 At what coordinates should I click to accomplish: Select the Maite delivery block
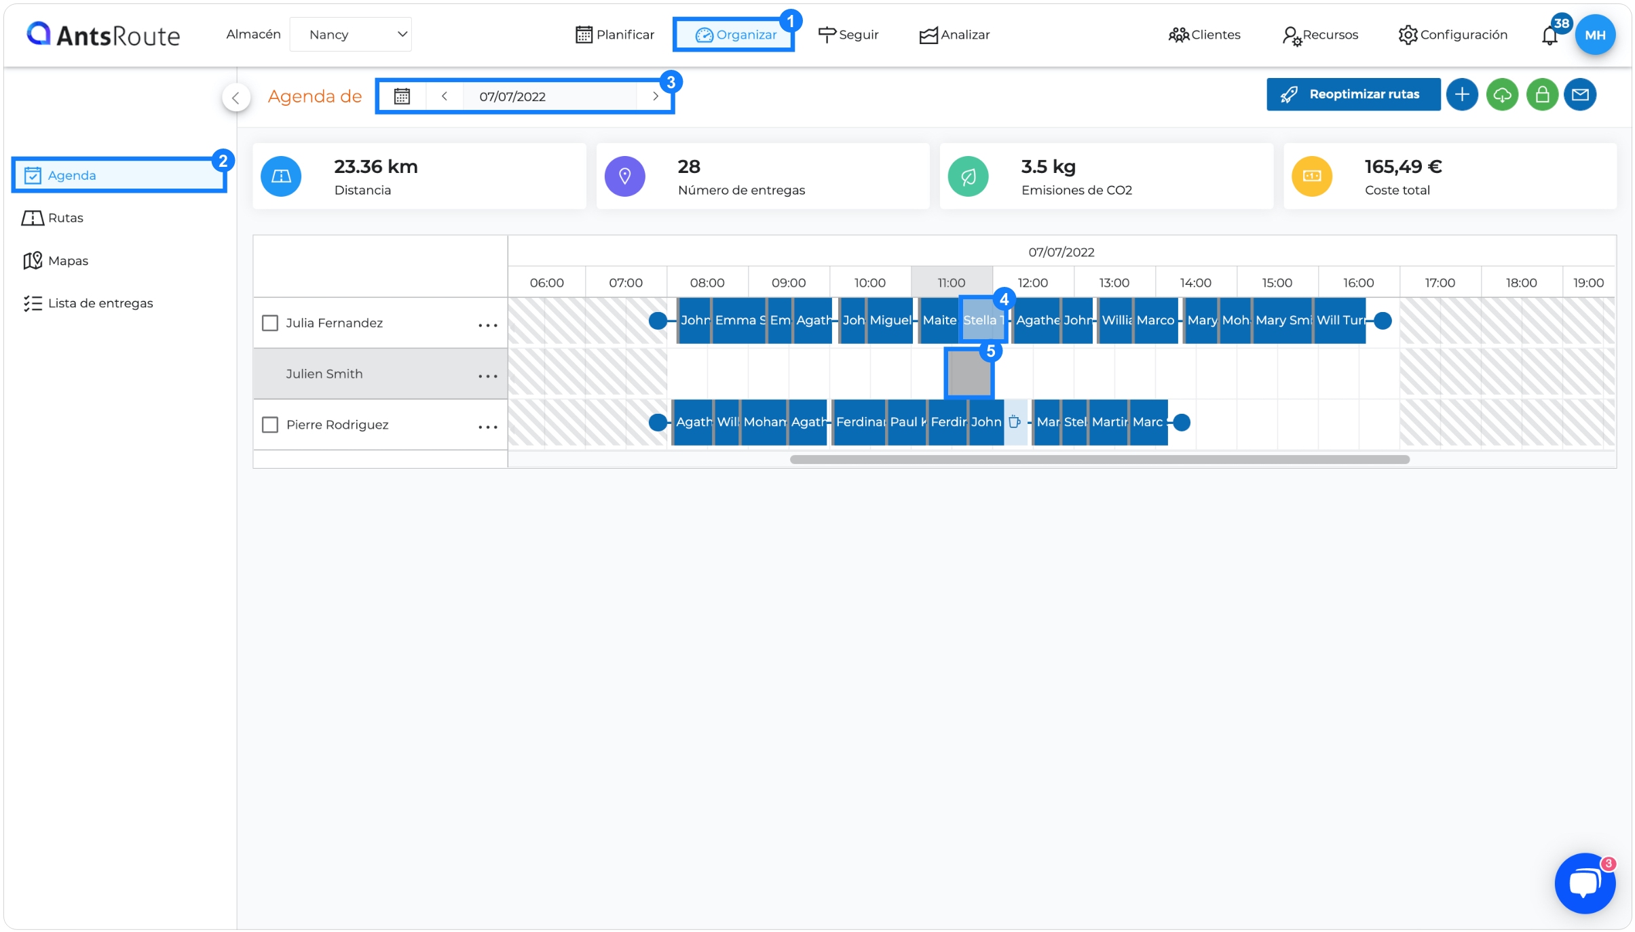(939, 320)
